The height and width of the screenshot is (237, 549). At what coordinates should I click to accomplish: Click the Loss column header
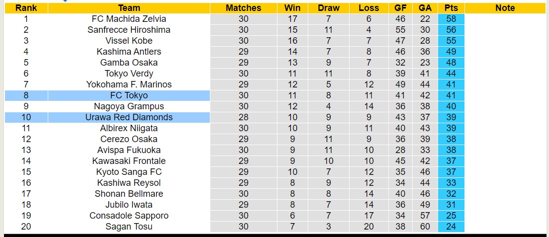pyautogui.click(x=368, y=8)
